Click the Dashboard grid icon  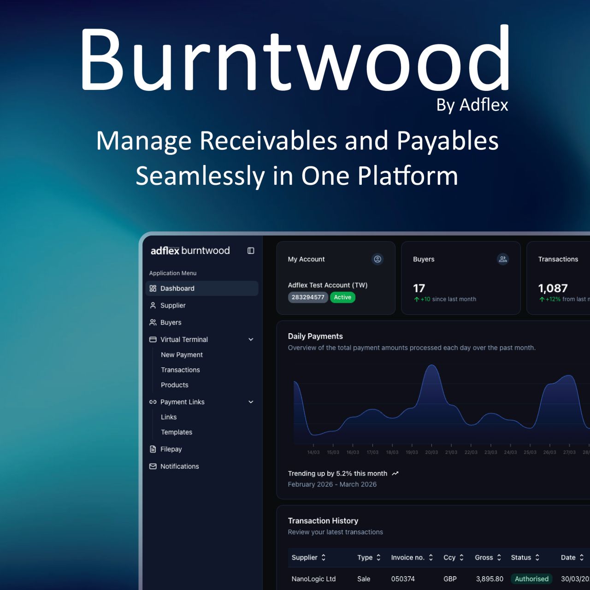pos(153,289)
